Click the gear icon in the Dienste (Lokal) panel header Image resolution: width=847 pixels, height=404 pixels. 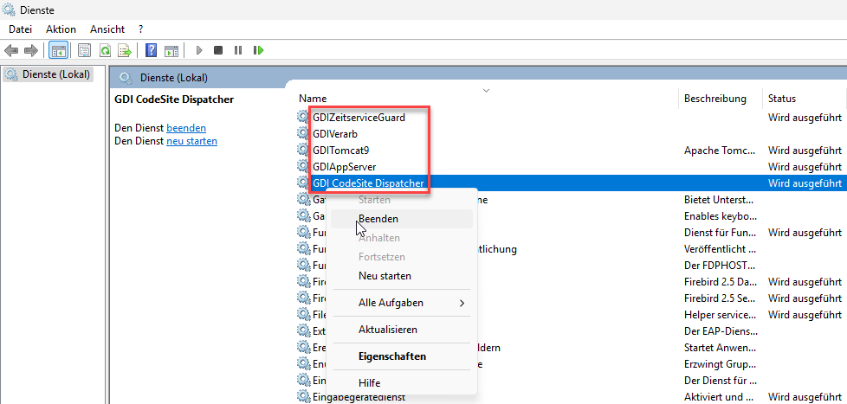click(x=126, y=78)
